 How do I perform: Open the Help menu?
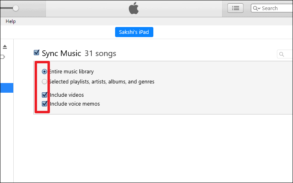pyautogui.click(x=10, y=21)
